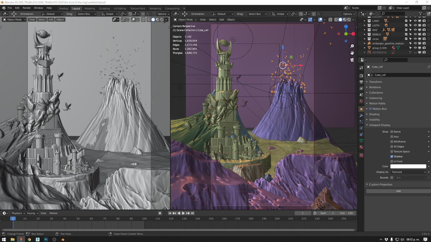Open left viewport Object Mode dropdown

tap(14, 20)
